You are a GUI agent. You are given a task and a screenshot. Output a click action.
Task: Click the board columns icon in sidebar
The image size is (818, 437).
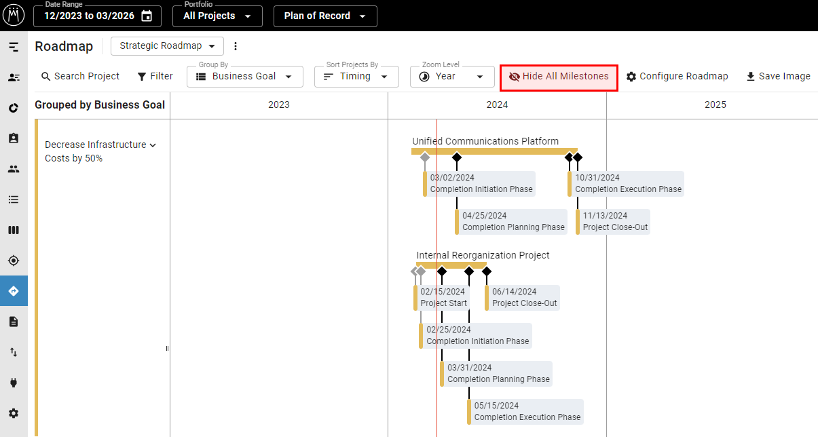tap(14, 230)
